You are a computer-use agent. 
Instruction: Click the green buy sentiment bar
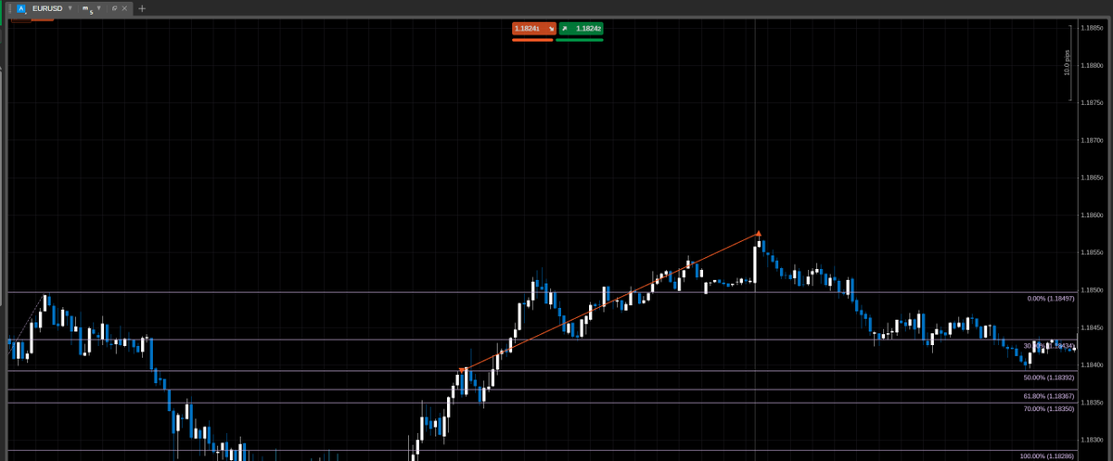(x=580, y=41)
